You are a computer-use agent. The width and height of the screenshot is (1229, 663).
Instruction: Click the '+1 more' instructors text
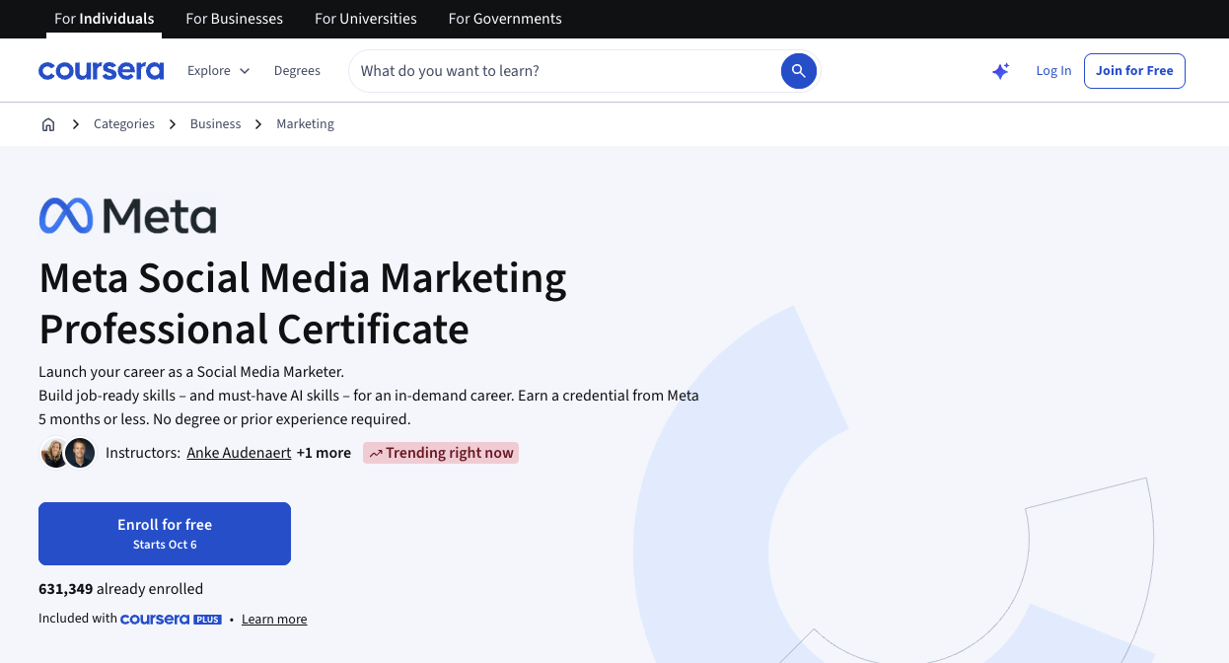(324, 453)
